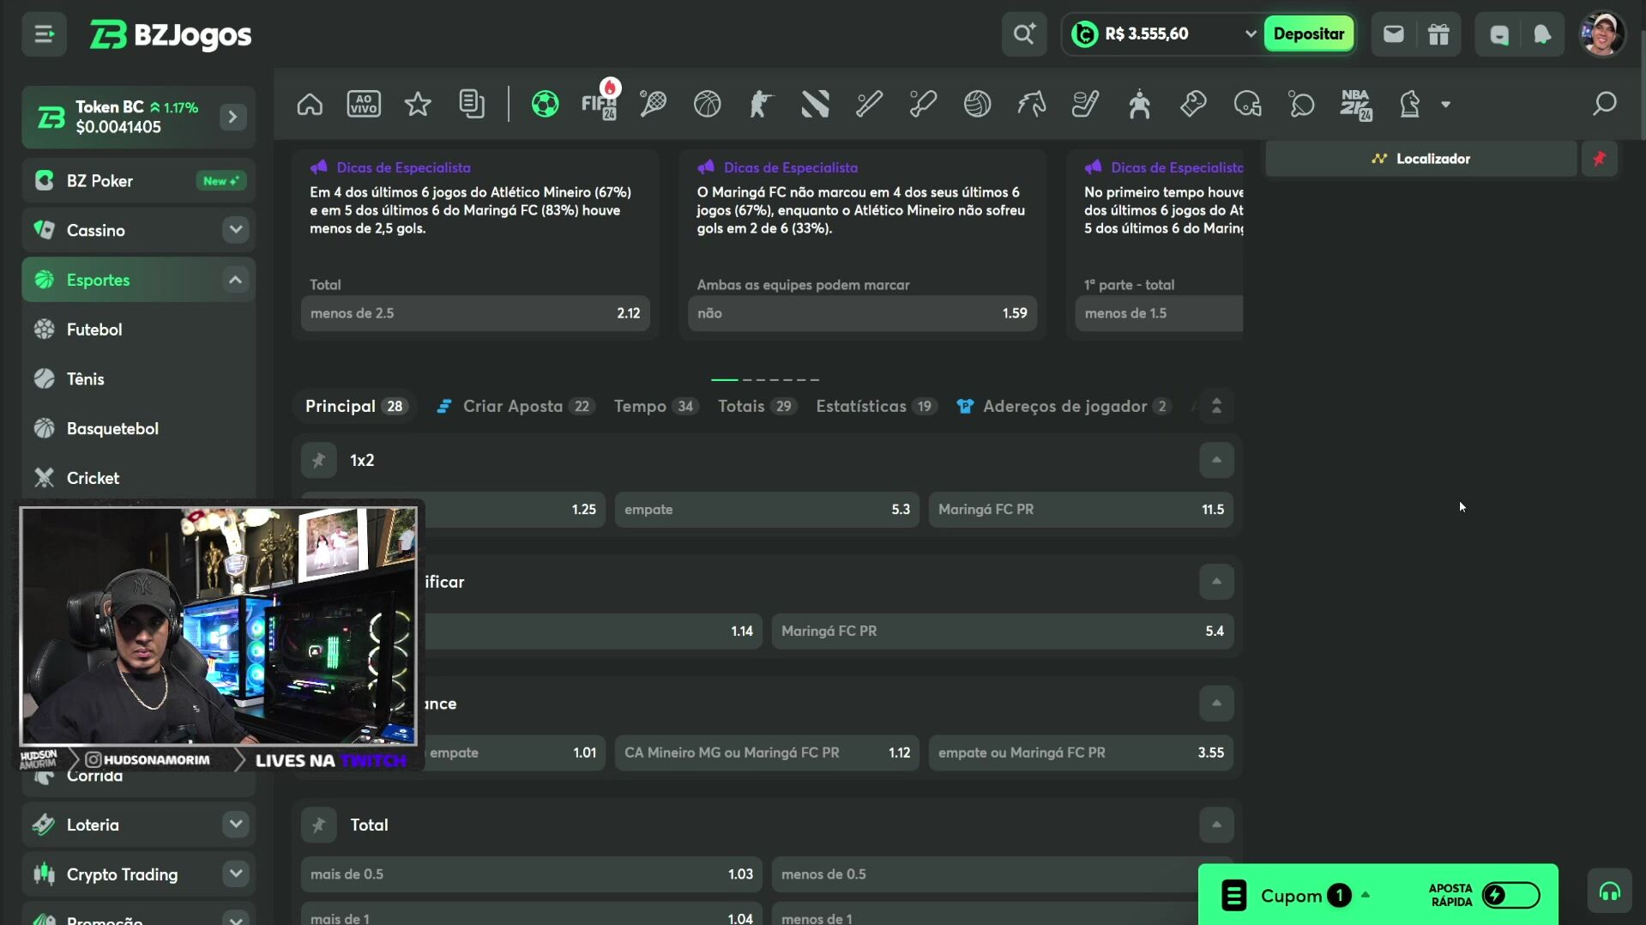The height and width of the screenshot is (925, 1646).
Task: Open the gift rewards icon
Action: click(x=1438, y=34)
